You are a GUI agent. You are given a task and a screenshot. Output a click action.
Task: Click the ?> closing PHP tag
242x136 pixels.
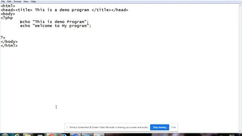click(x=3, y=38)
